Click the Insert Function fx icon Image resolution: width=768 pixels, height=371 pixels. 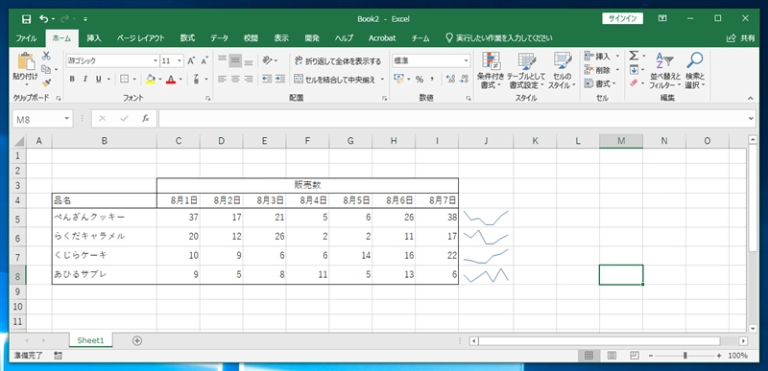point(146,118)
